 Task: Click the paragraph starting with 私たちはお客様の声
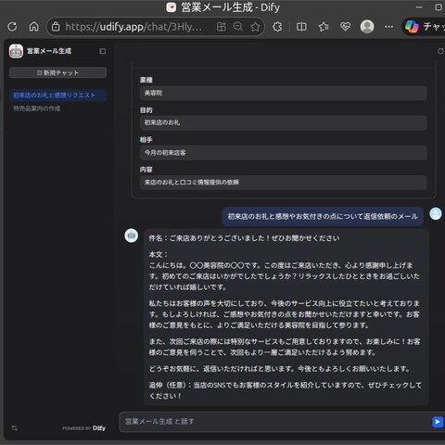[x=285, y=314]
